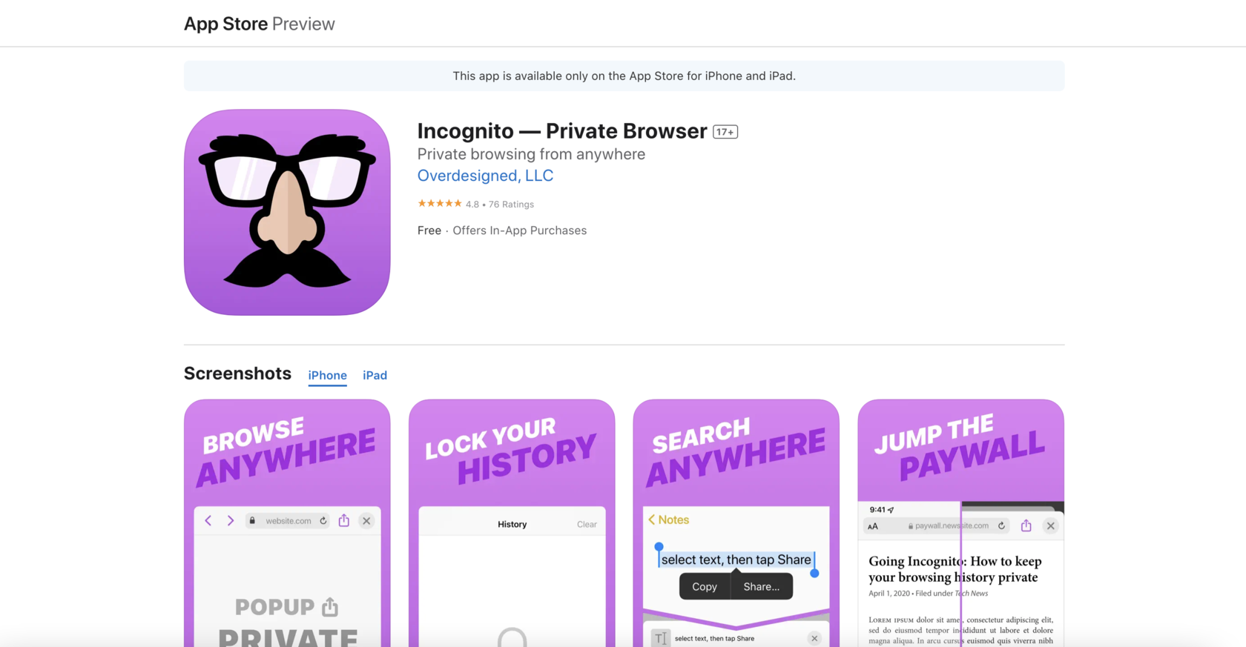Click Clear in History screenshot
The image size is (1246, 647).
coord(587,524)
